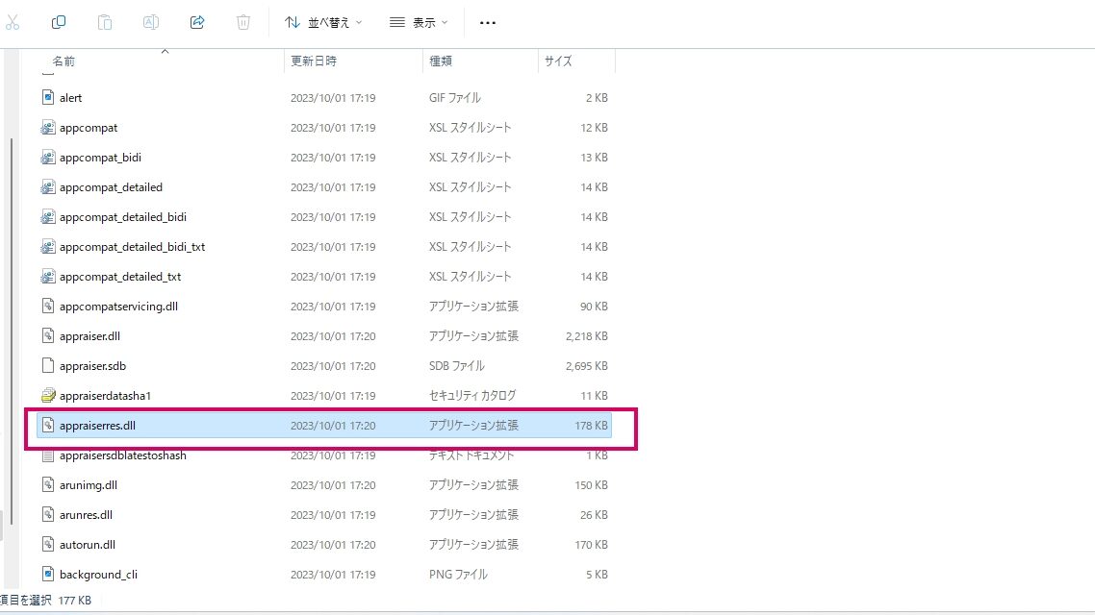The width and height of the screenshot is (1095, 615).
Task: Click the appraisersdblatestoshash text file icon
Action: pos(47,455)
